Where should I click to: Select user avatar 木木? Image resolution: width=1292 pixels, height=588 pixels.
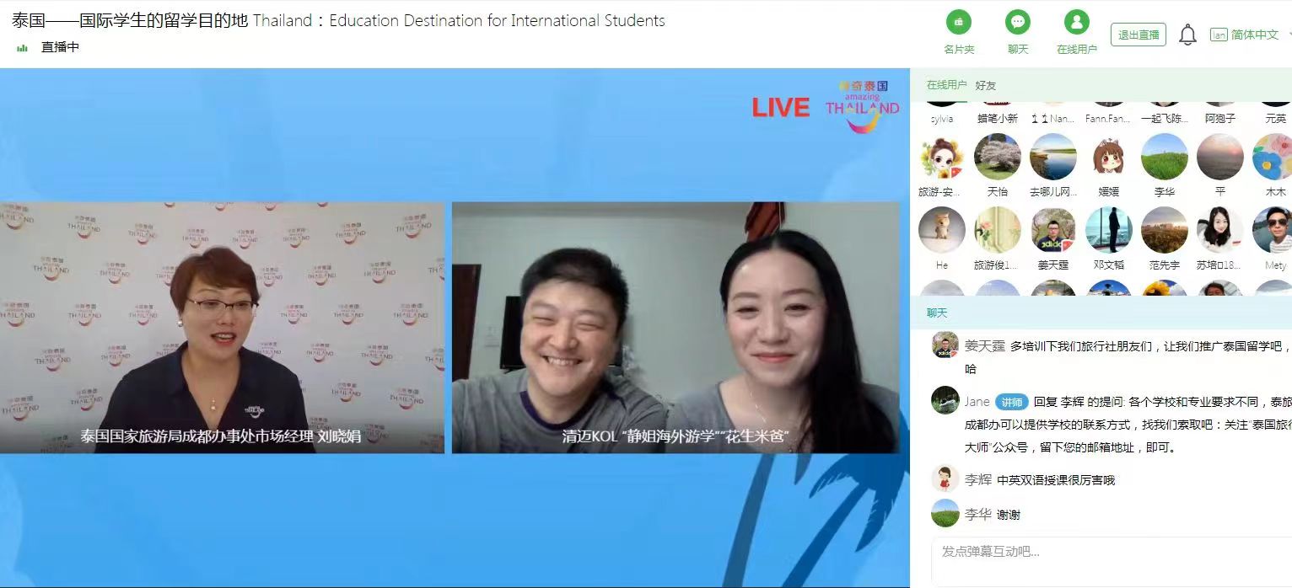1273,157
